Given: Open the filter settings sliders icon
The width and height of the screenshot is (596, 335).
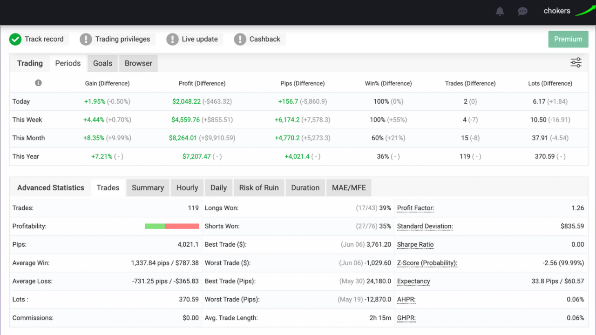Looking at the screenshot, I should coord(576,63).
